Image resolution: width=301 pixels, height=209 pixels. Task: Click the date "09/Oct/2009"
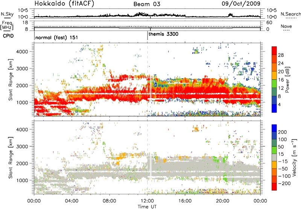click(x=241, y=3)
